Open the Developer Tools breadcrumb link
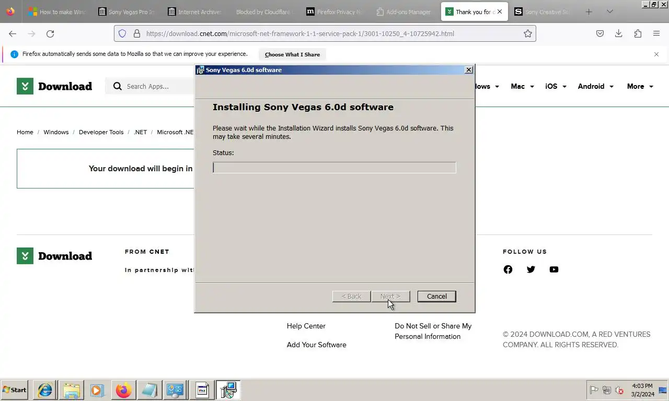This screenshot has height=401, width=669. (x=101, y=132)
